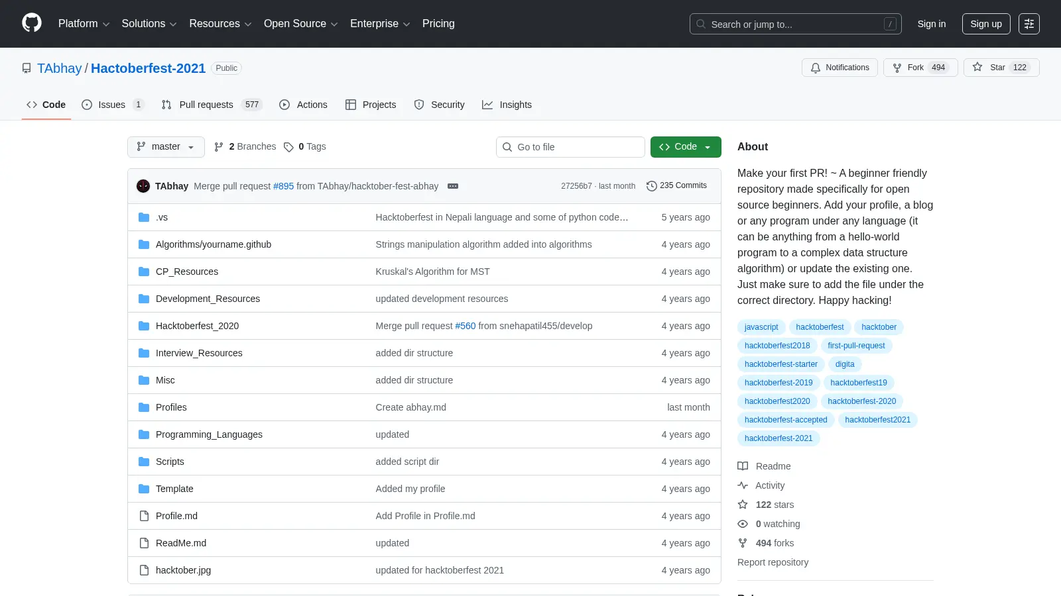The image size is (1061, 596).
Task: Open the Development_Resources folder
Action: coord(208,299)
